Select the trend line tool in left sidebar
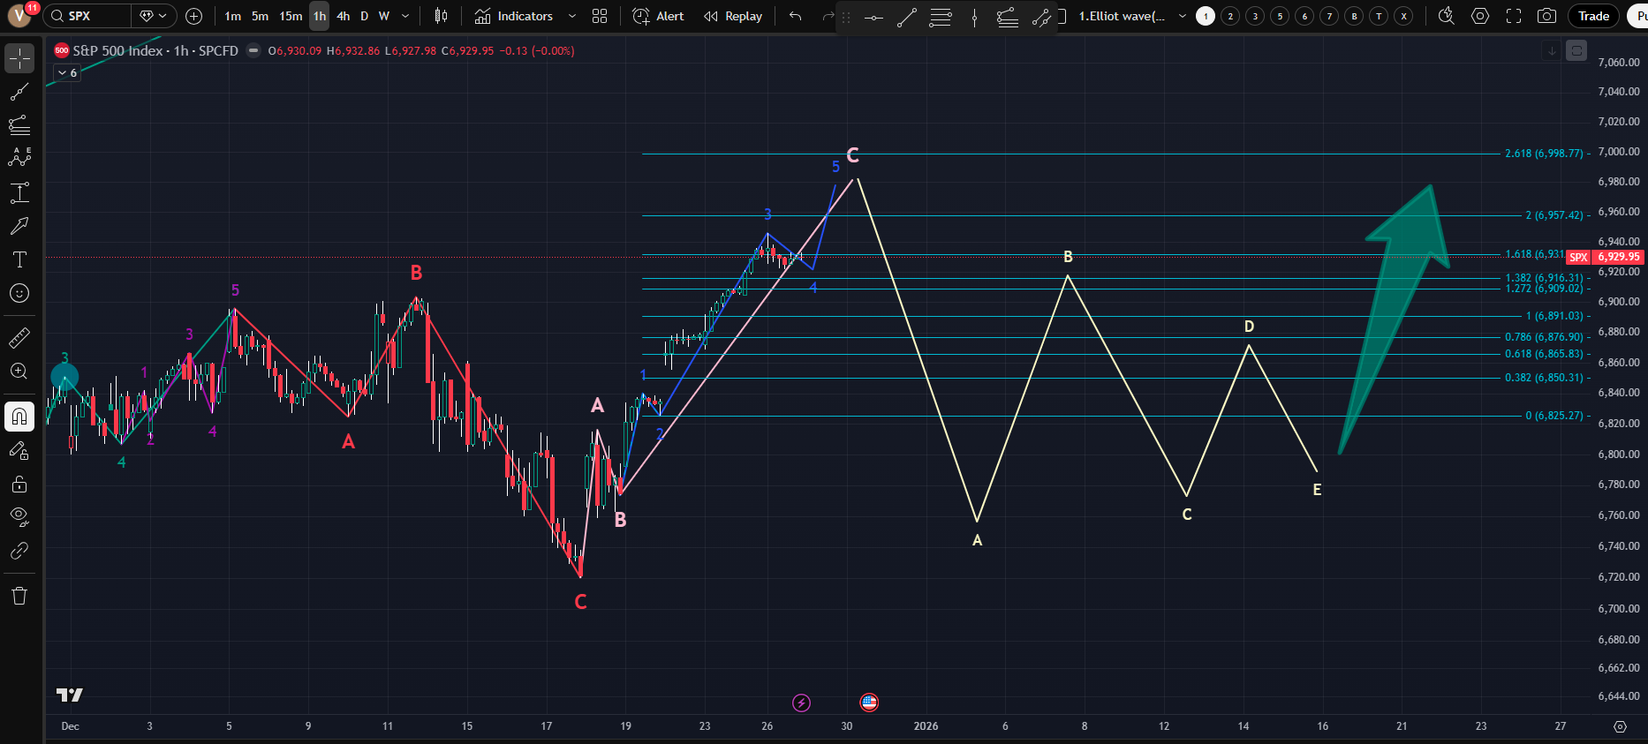1648x744 pixels. point(19,93)
